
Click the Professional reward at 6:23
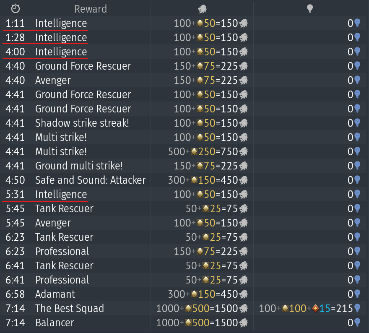tap(62, 251)
